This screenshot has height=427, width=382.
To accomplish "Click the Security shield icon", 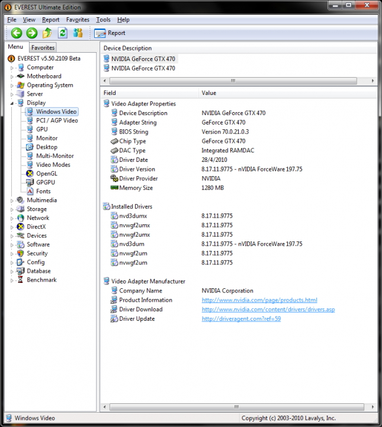I will pos(20,253).
